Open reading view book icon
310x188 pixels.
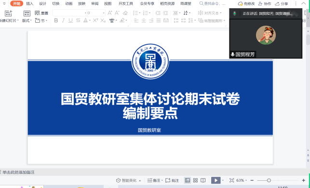[203, 180]
